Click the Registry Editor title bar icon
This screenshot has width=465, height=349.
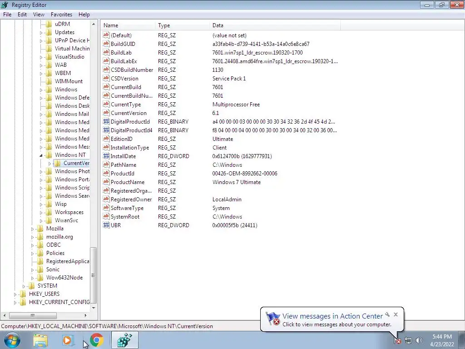click(x=5, y=5)
